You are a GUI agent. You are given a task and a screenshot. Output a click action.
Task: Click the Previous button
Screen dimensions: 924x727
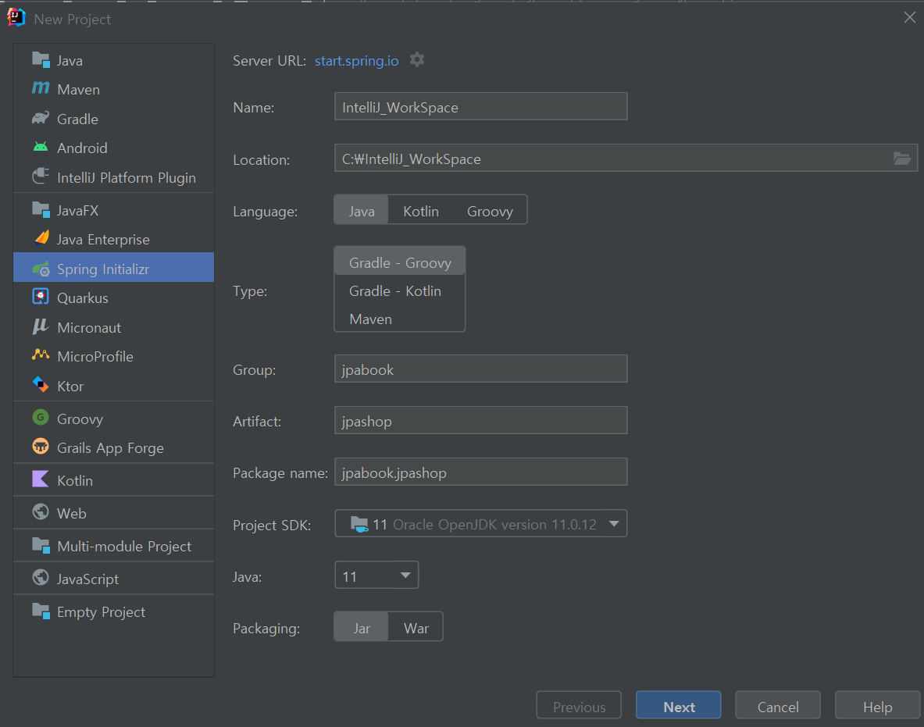tap(579, 706)
